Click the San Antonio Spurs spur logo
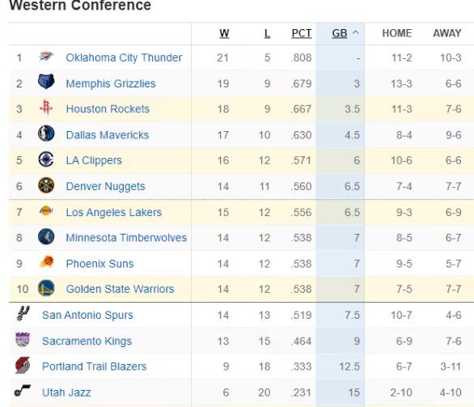The width and height of the screenshot is (474, 407). (x=23, y=314)
